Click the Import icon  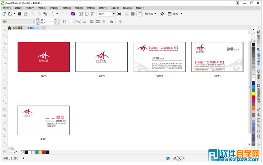(x=81, y=14)
